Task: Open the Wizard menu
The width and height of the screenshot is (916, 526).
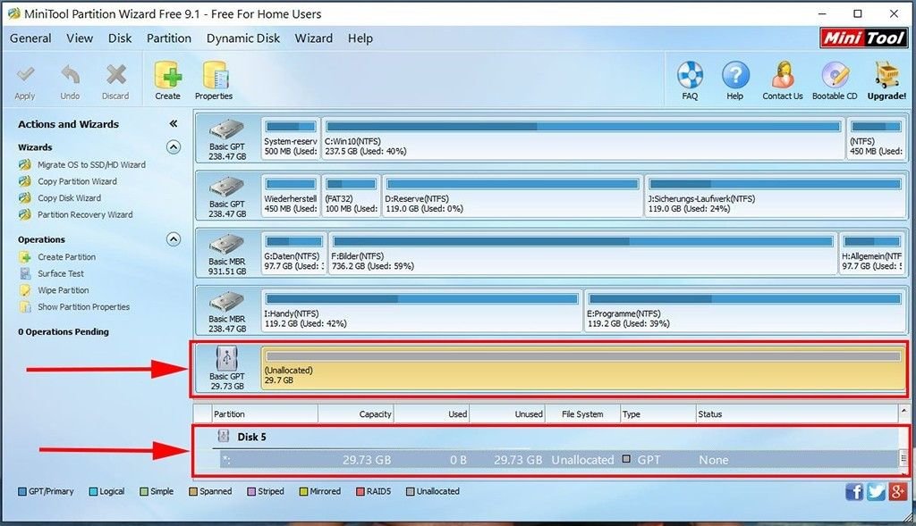Action: (314, 38)
